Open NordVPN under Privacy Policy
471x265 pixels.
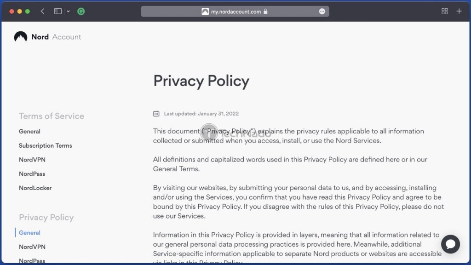coord(32,247)
